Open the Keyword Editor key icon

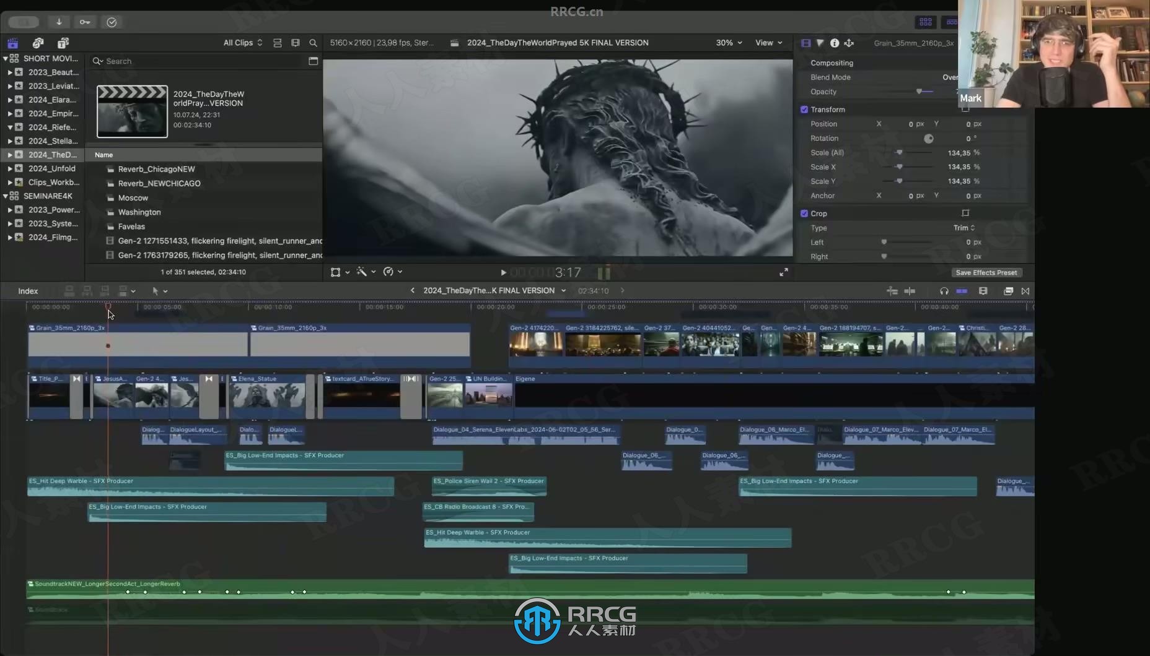coord(85,22)
